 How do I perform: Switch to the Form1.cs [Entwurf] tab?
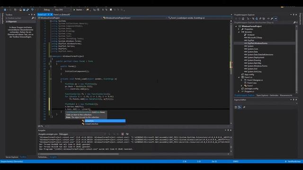pos(62,15)
